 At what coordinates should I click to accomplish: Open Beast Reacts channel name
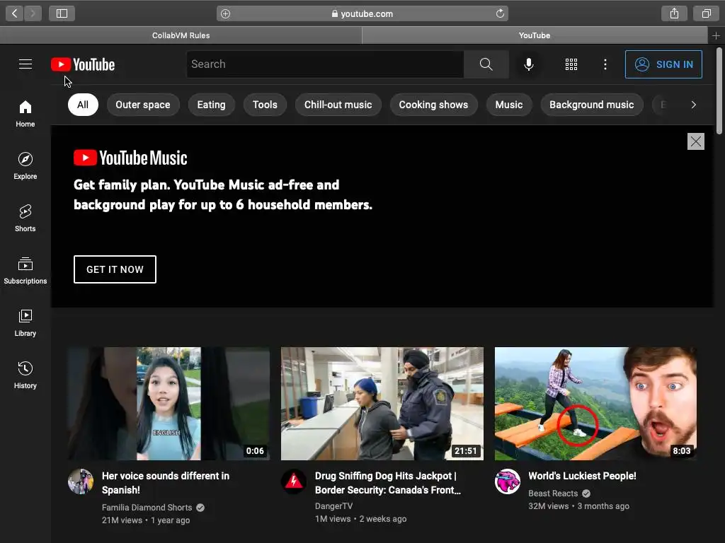553,493
